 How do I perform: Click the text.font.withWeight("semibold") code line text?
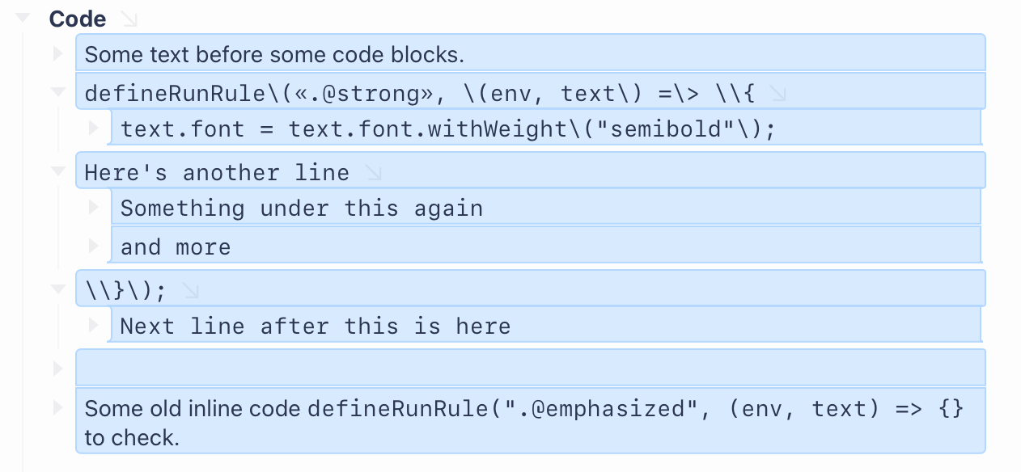point(447,129)
